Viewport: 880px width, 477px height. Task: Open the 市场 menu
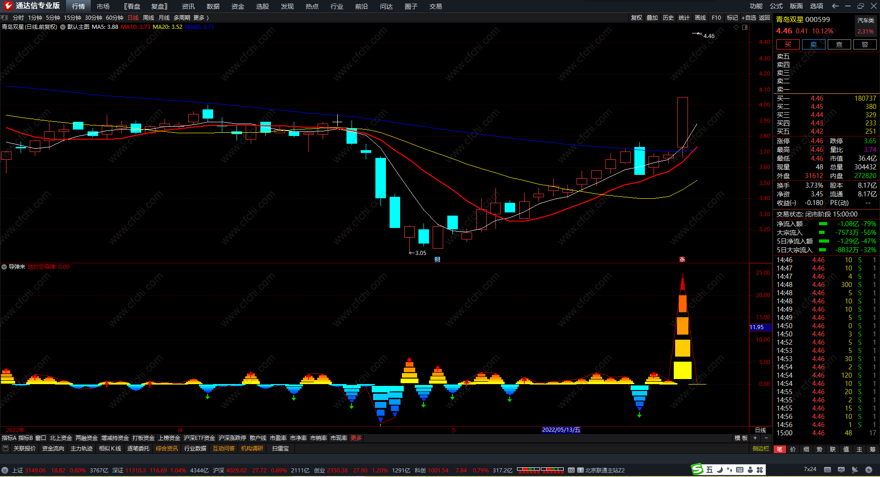click(103, 6)
